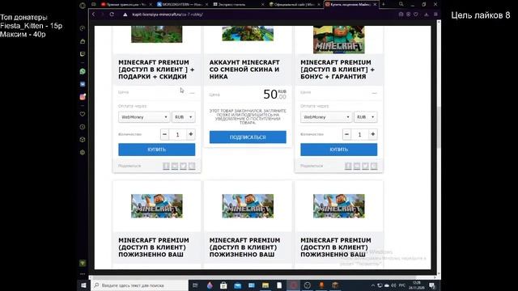Screen dimensions: 518x291
Task: Open АККАУНТ MINECRAFT СО СМЕНОЙ СКИНА title
Action: 244,70
